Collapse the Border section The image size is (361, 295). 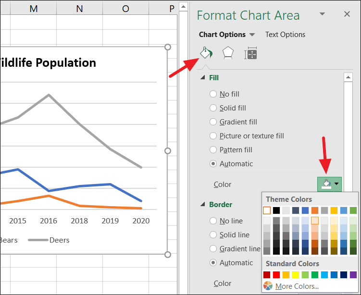202,204
